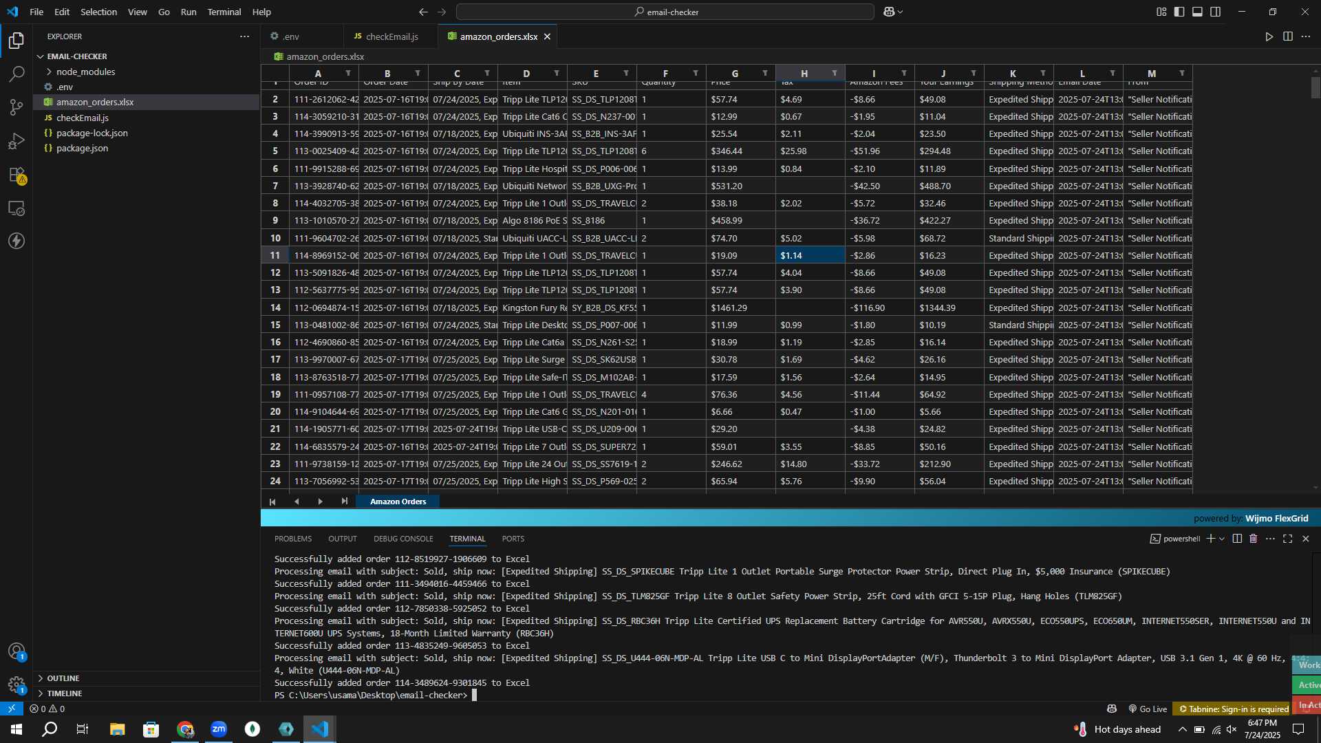The image size is (1321, 743).
Task: Open Chrome from the taskbar
Action: 185,729
